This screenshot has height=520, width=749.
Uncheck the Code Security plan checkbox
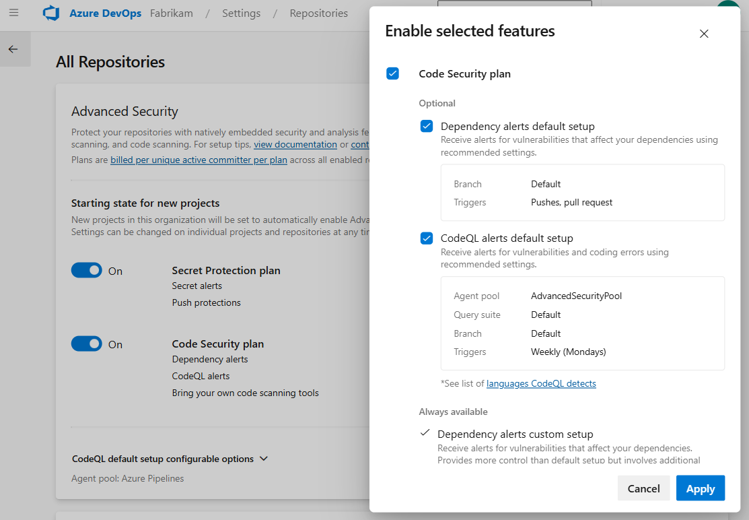pyautogui.click(x=393, y=73)
